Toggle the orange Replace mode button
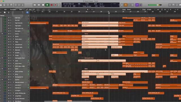Viewport: 181px width, 102px height. (x=126, y=5)
